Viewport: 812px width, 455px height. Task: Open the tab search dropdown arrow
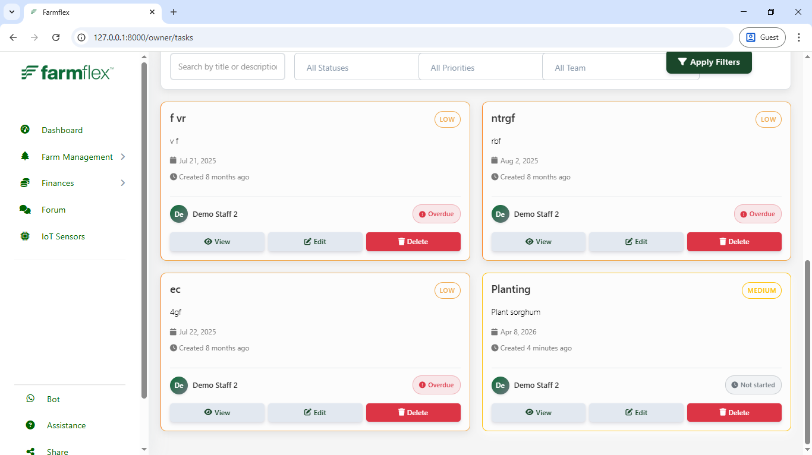pos(11,12)
